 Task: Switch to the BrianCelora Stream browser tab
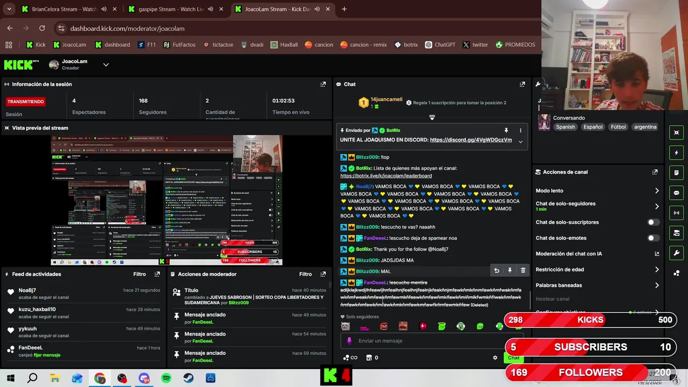pyautogui.click(x=69, y=9)
